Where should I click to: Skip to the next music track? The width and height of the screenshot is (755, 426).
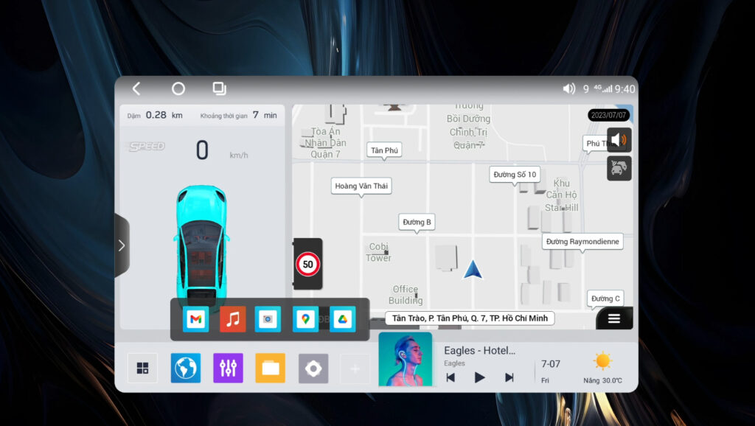(x=509, y=377)
